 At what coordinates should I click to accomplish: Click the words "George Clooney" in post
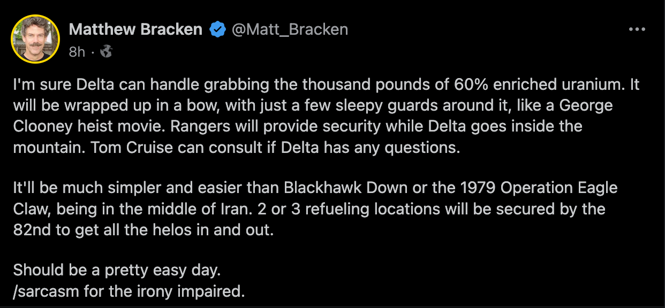pyautogui.click(x=586, y=105)
